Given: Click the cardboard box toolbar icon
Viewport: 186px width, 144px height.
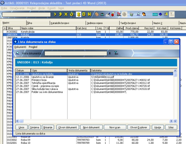Looking at the screenshot, I should tap(97, 14).
